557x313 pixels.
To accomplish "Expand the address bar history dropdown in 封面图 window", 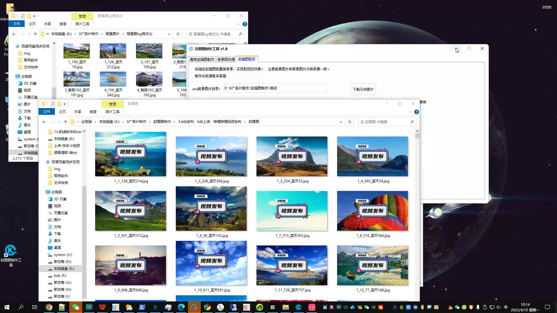I will click(x=341, y=122).
